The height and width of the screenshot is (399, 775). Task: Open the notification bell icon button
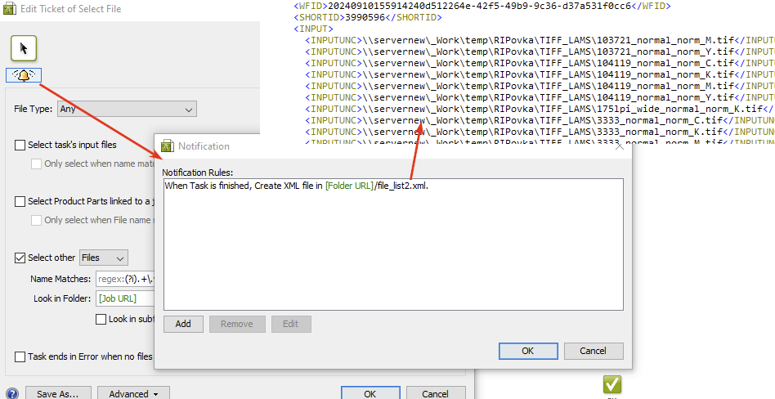23,75
